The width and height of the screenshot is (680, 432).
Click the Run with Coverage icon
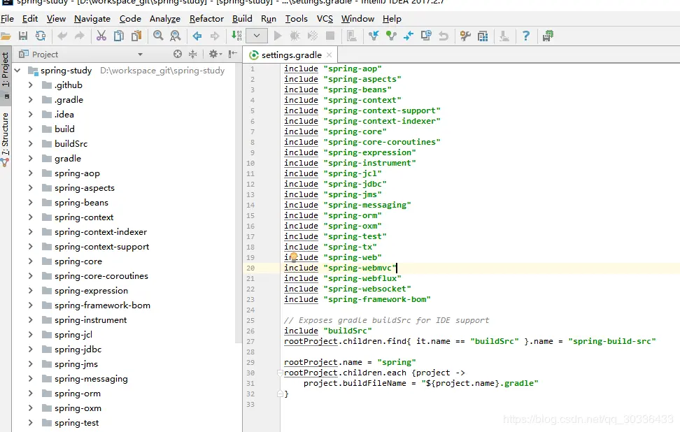(312, 36)
